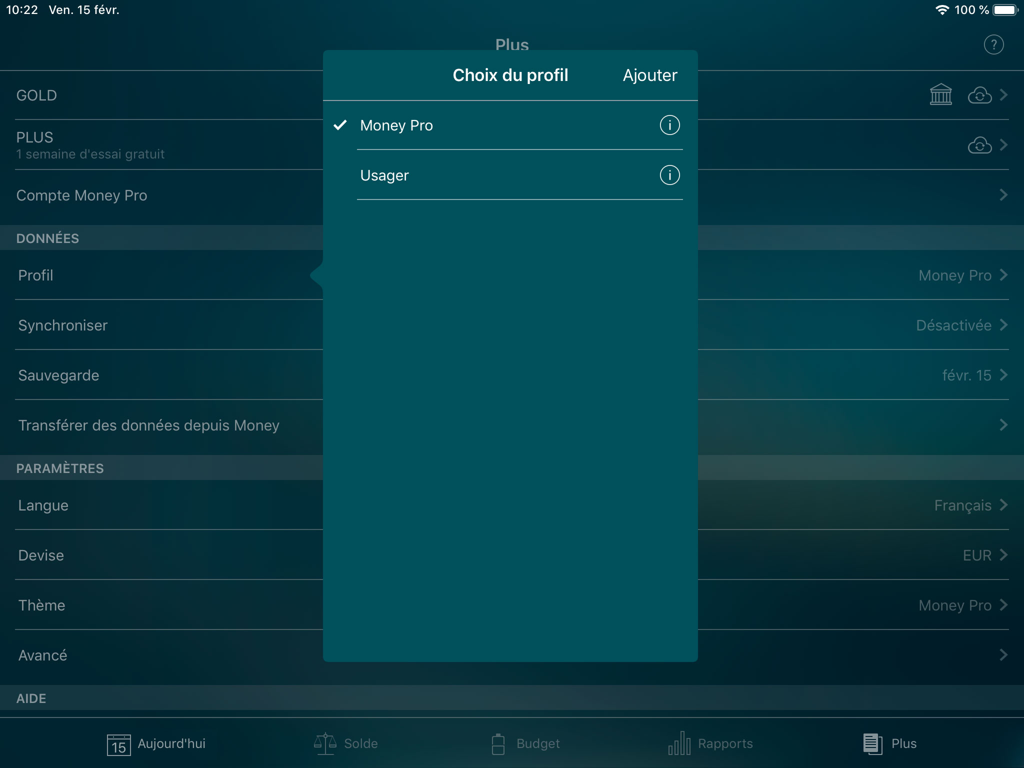Select the Solde balance scale icon
This screenshot has height=768, width=1024.
tap(324, 743)
